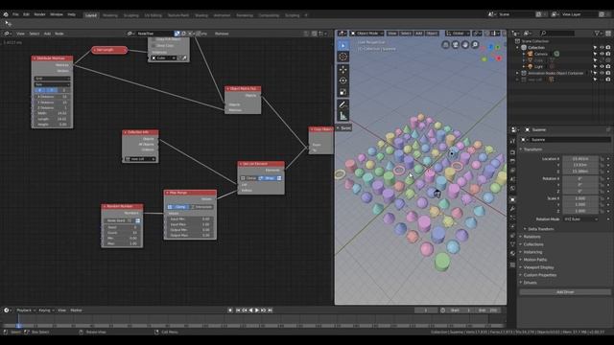Open the World properties tab
Screen dimensions: 614x345
point(512,189)
